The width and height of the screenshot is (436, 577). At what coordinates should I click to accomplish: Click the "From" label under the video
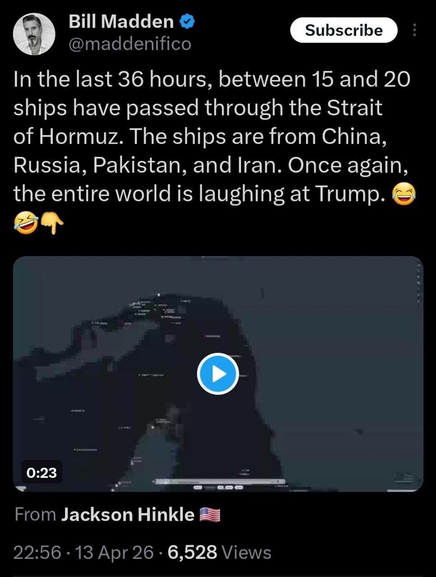click(x=35, y=514)
